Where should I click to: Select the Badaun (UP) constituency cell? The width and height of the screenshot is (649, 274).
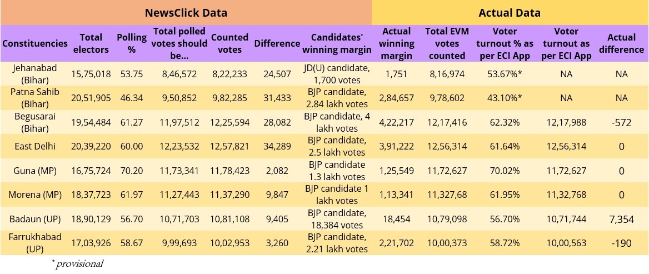click(35, 218)
